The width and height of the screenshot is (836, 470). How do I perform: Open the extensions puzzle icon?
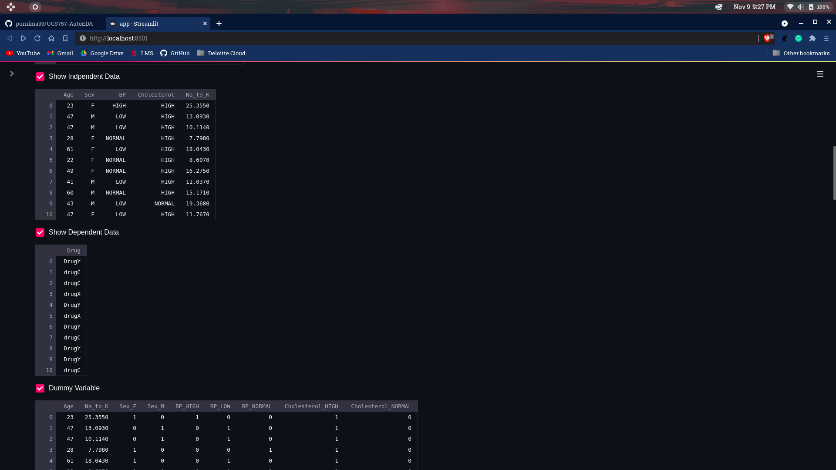(812, 38)
